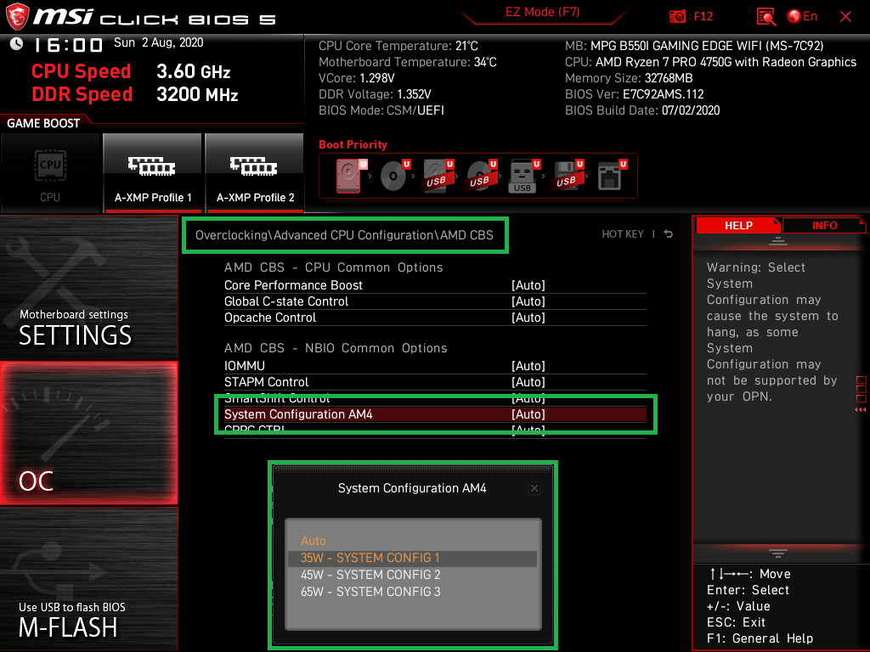Change the STAPM Control setting
This screenshot has height=652, width=870.
(x=435, y=382)
